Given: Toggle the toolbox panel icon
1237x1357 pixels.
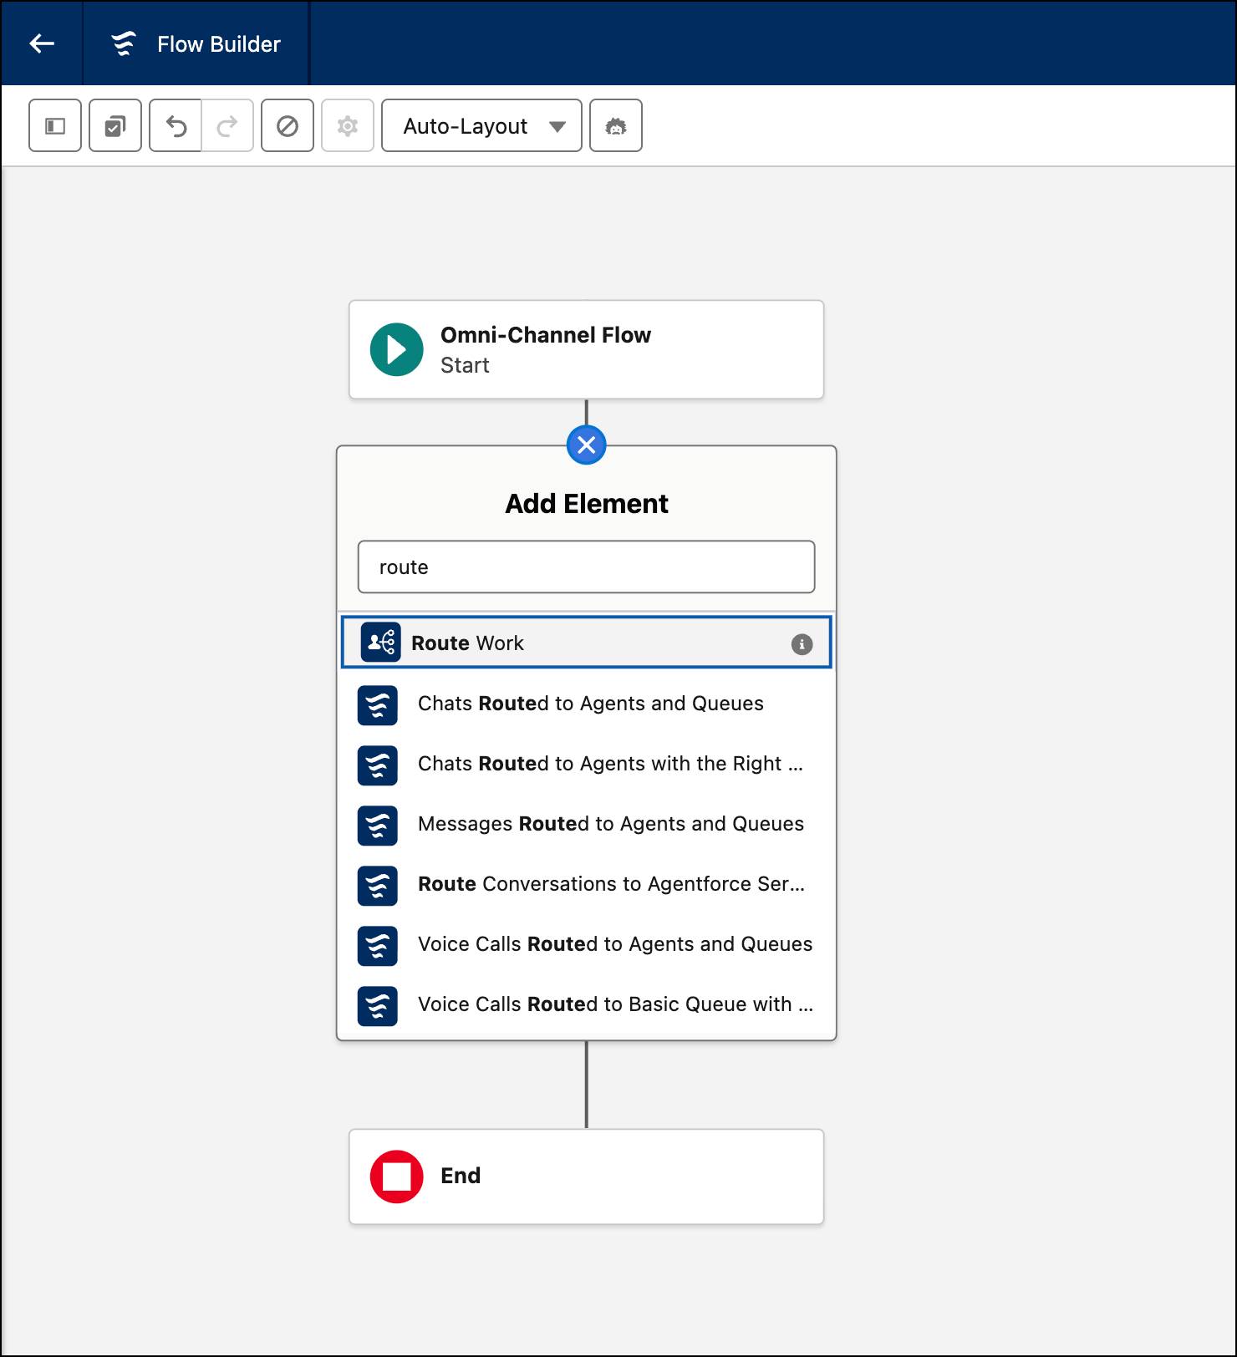Looking at the screenshot, I should (55, 126).
